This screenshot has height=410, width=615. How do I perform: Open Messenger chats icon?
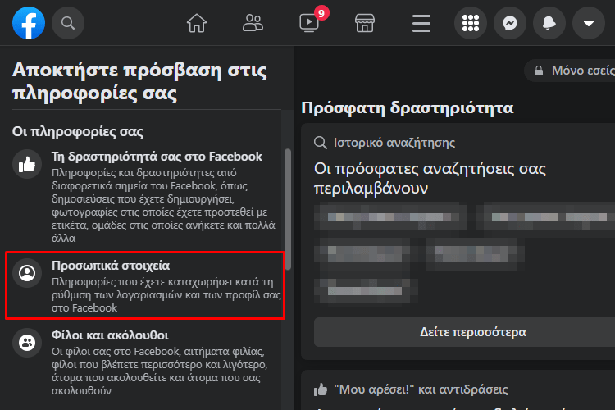(510, 23)
